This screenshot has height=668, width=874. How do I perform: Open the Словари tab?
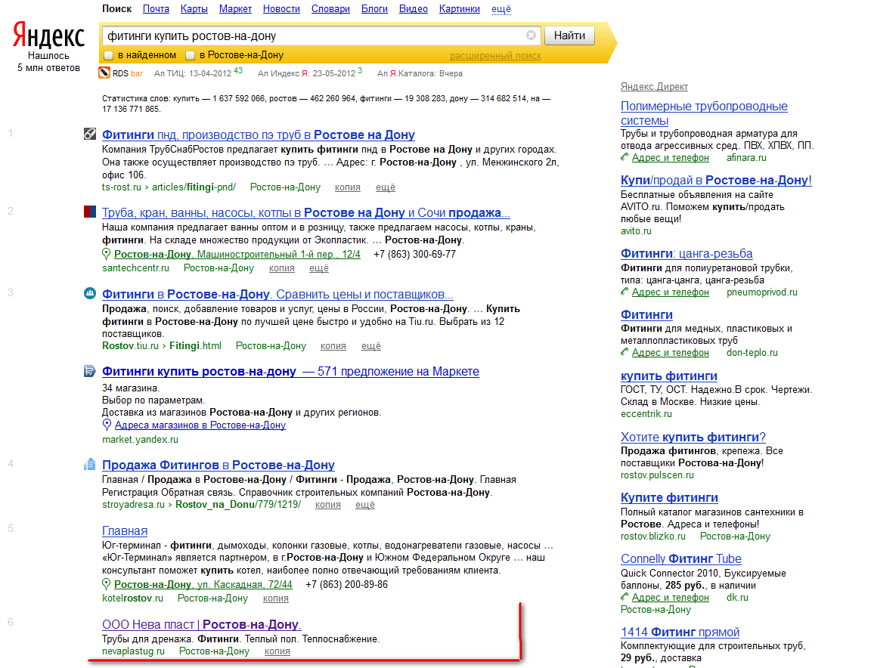[330, 9]
